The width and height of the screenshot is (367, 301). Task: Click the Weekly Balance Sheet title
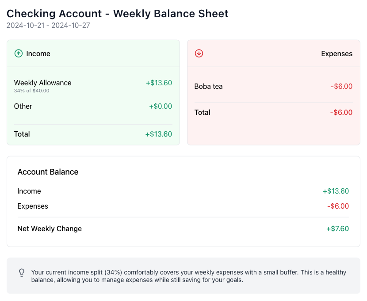click(117, 14)
